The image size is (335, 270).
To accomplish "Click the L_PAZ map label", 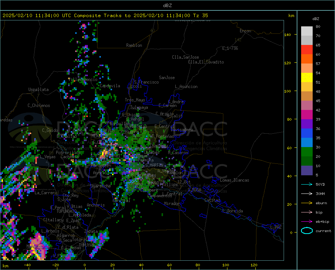I will (x=276, y=227).
